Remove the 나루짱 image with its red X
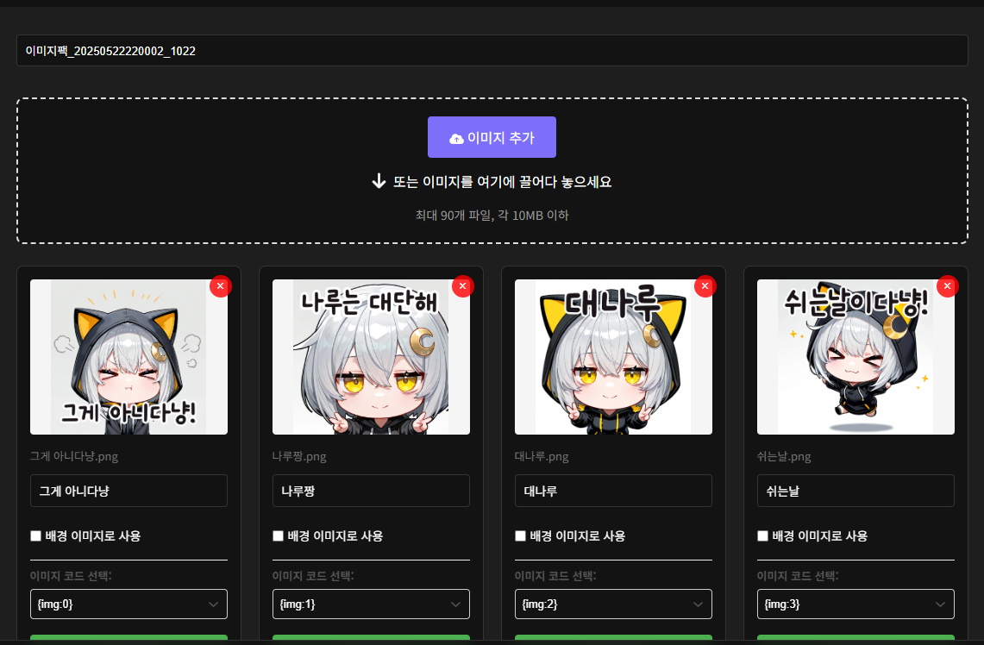Image resolution: width=984 pixels, height=645 pixels. coord(462,286)
